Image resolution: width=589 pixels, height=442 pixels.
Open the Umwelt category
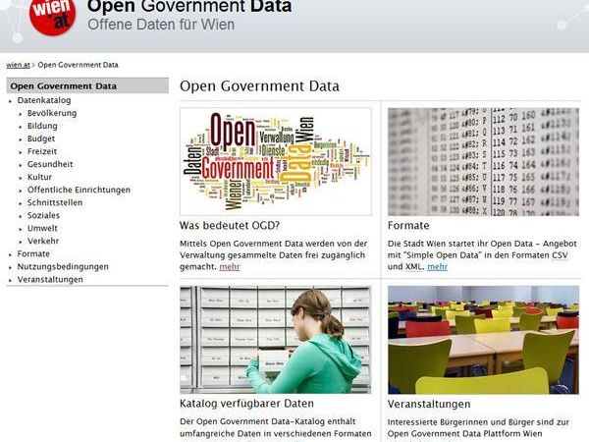point(42,228)
